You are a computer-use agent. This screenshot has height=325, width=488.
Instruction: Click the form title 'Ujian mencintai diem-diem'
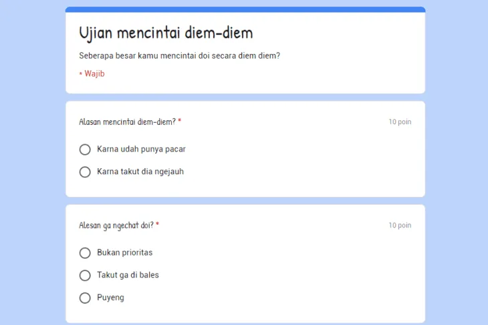[166, 33]
